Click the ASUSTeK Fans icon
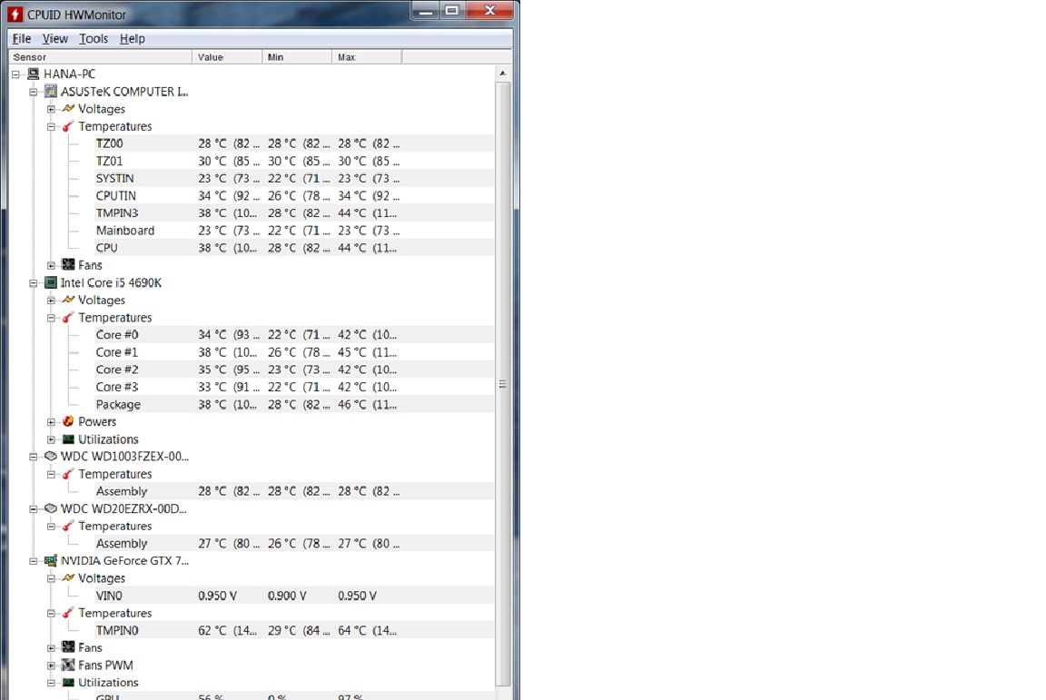 (x=68, y=264)
